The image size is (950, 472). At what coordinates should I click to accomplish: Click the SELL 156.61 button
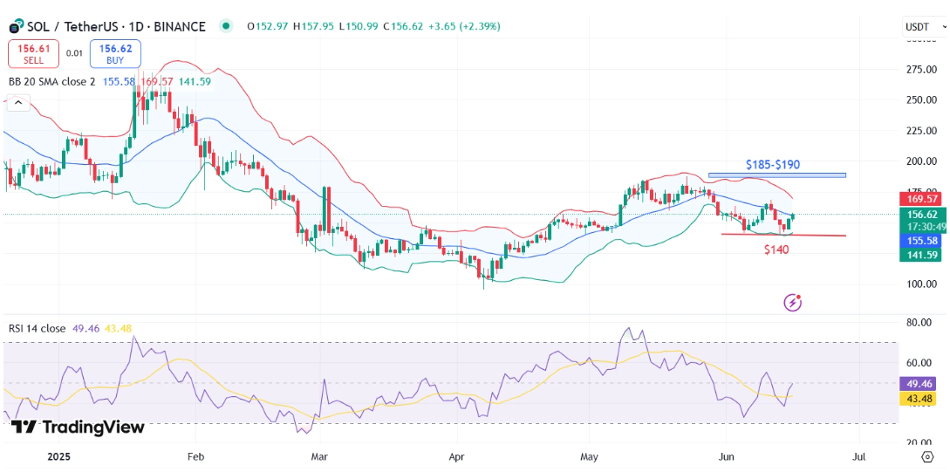[x=34, y=54]
